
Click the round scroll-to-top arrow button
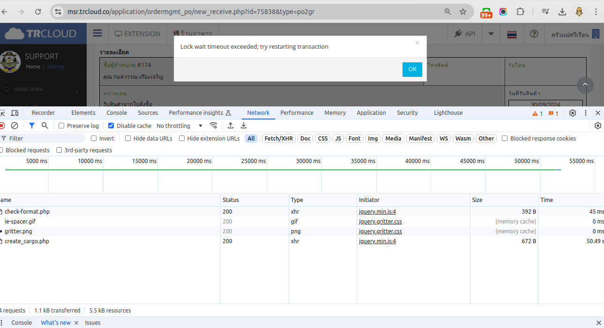[585, 85]
